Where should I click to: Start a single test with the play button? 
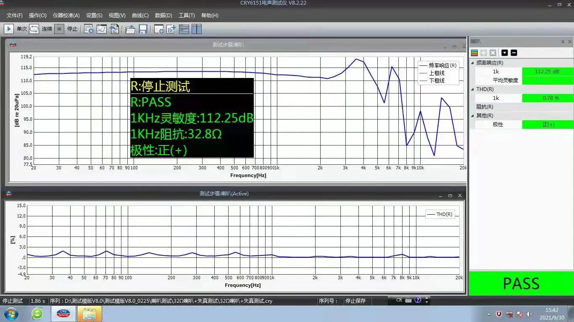coord(8,29)
